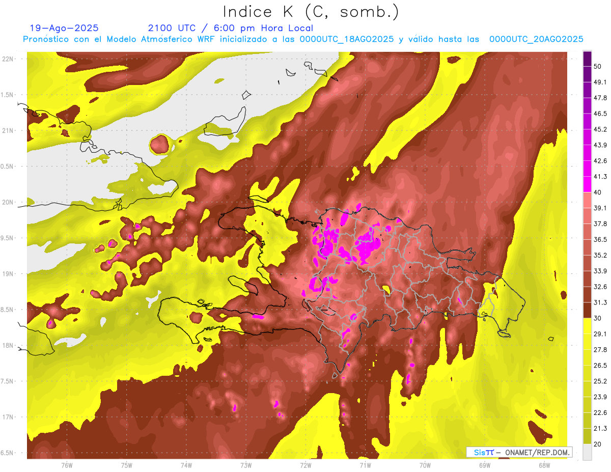This screenshot has width=611, height=472.
Task: Click the "73W" longitude label
Action: 246,465
